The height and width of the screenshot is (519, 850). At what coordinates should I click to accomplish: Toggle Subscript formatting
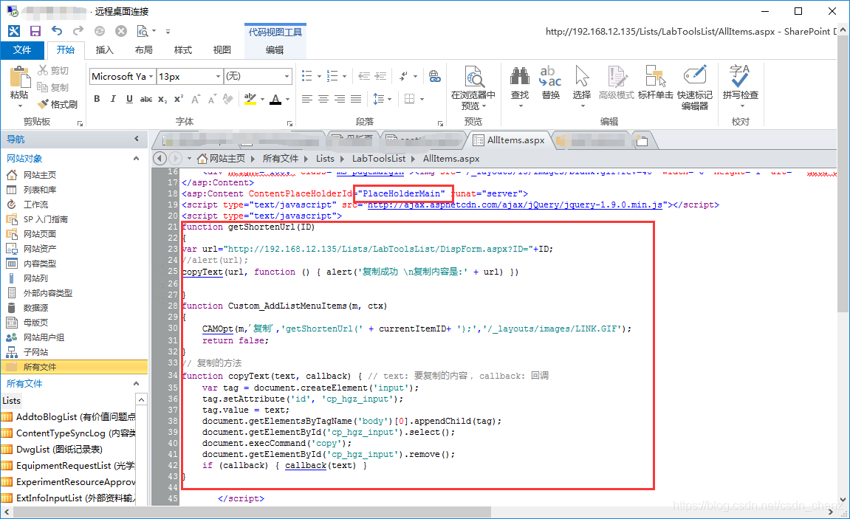(162, 99)
